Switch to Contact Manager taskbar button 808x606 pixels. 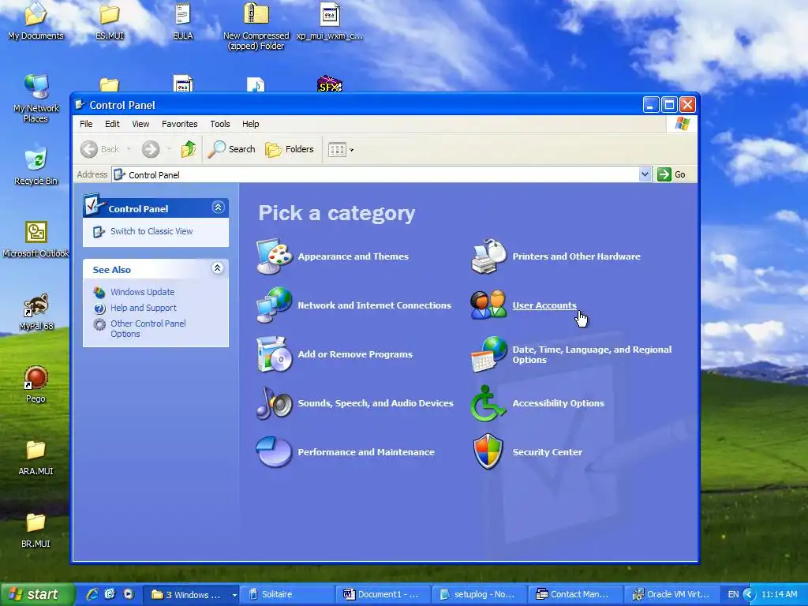click(575, 595)
